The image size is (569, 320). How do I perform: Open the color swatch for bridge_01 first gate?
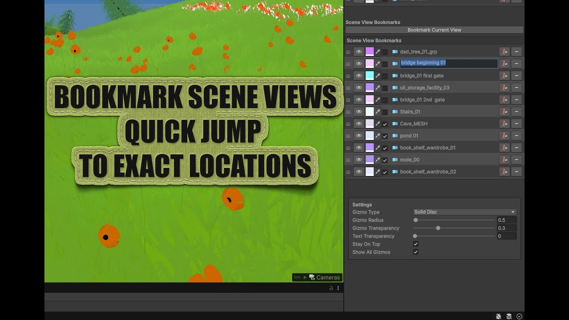[369, 76]
